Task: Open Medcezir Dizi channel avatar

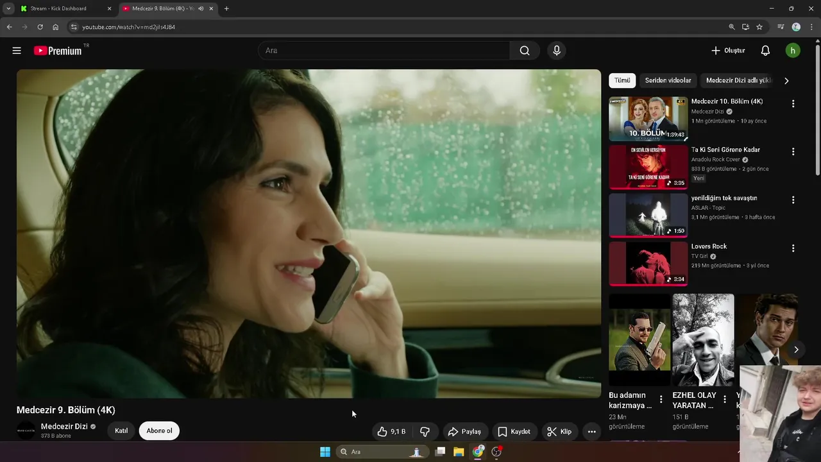Action: click(26, 431)
